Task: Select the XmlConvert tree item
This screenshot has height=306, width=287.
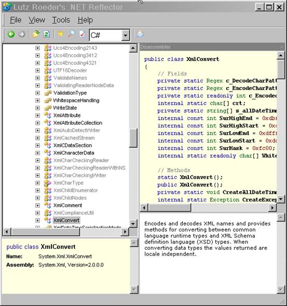Action: 66,221
